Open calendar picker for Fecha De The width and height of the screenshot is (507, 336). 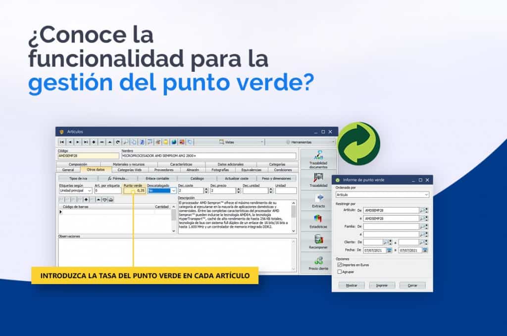point(389,250)
